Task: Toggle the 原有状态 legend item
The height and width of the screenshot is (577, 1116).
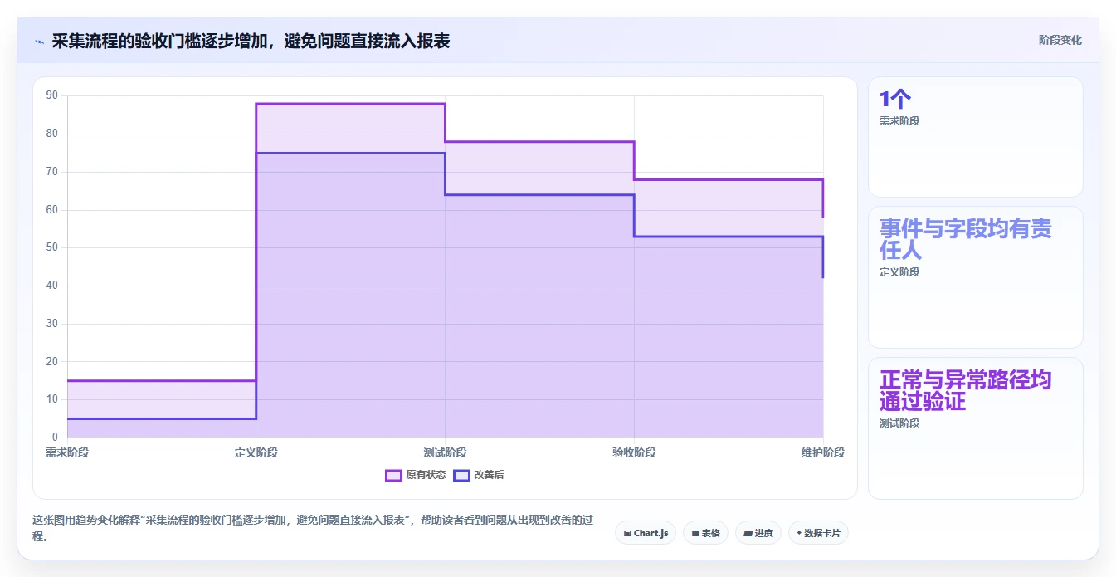Action: tap(416, 475)
